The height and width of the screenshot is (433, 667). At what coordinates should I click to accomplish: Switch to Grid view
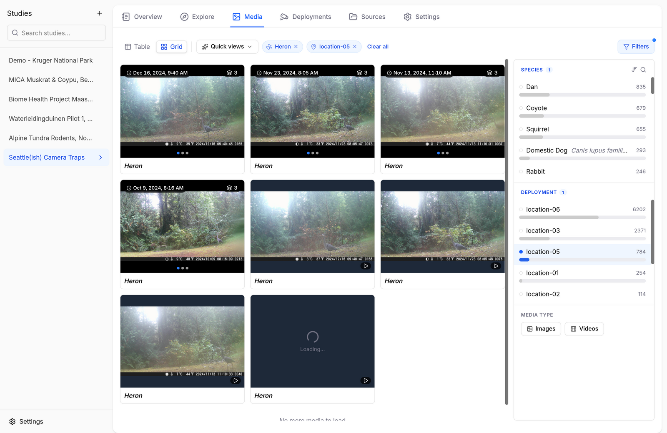(x=172, y=47)
